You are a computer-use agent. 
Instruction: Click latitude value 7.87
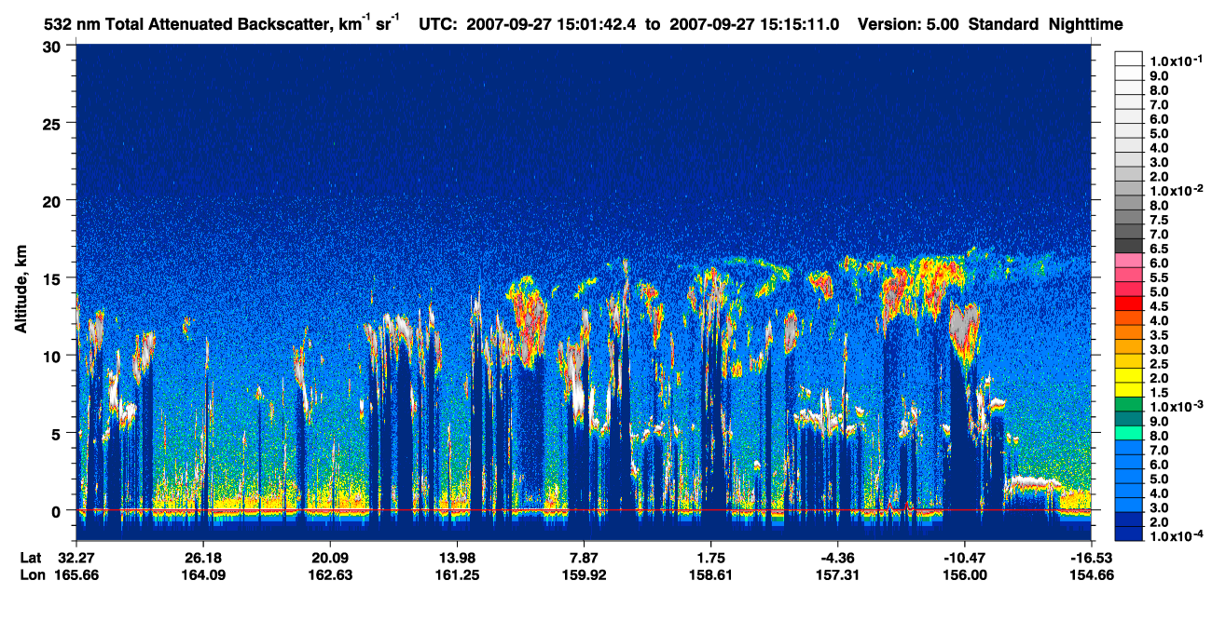[584, 557]
